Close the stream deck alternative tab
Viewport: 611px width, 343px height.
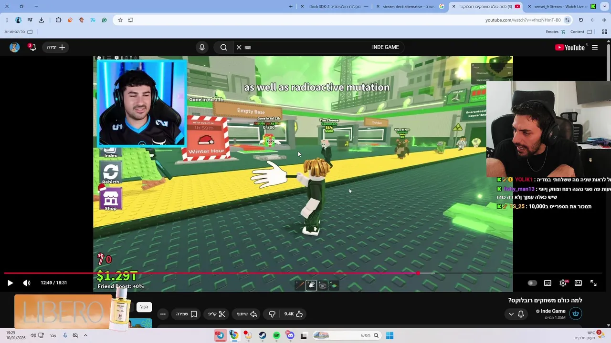pos(378,6)
